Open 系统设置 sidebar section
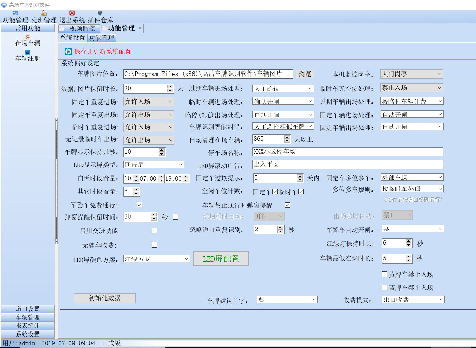Screen dimensions: 476x348 point(28,334)
